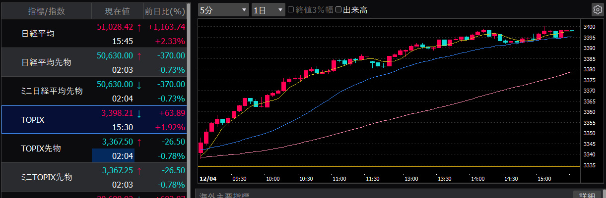Click the 3400 price axis label
The image size is (606, 198).
coord(589,27)
